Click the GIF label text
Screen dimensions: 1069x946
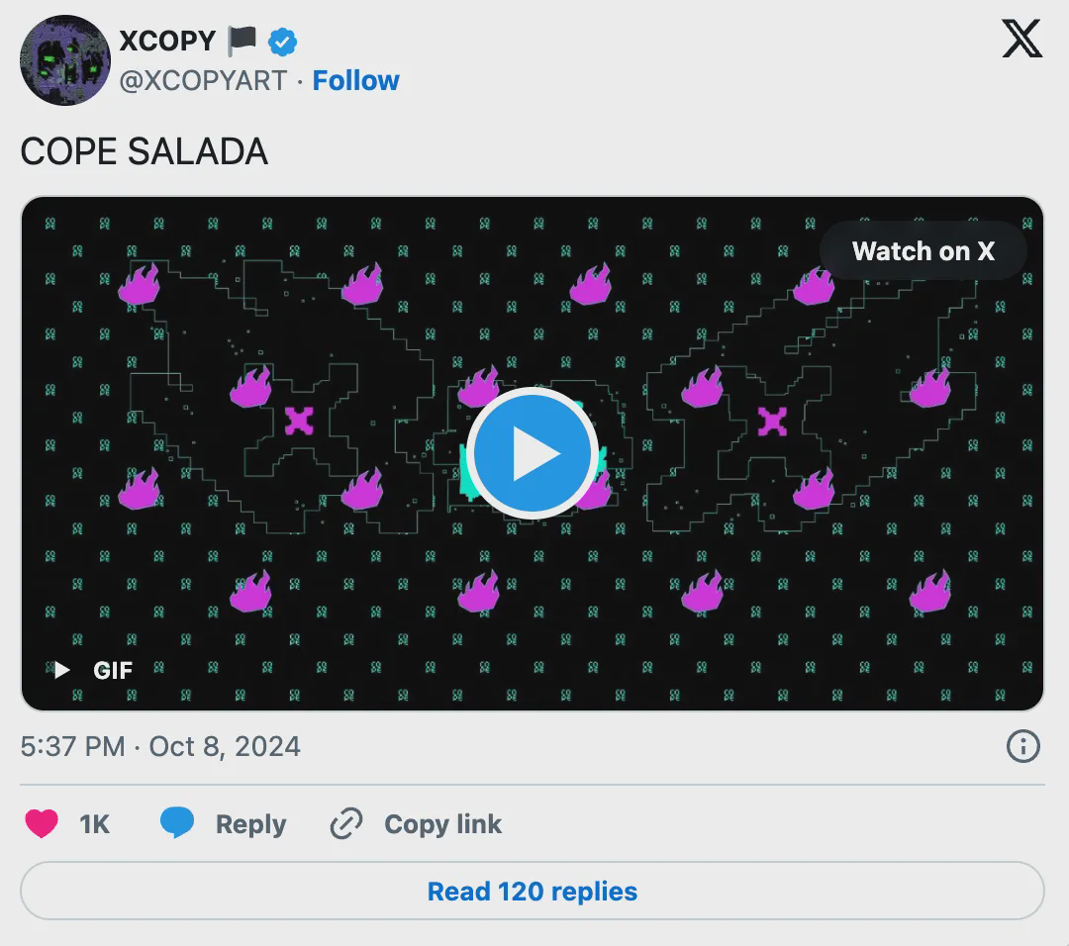point(113,670)
